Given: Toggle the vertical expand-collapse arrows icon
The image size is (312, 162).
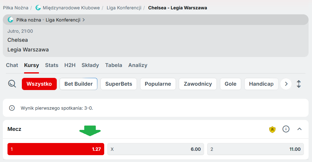Looking at the screenshot, I should 299,84.
